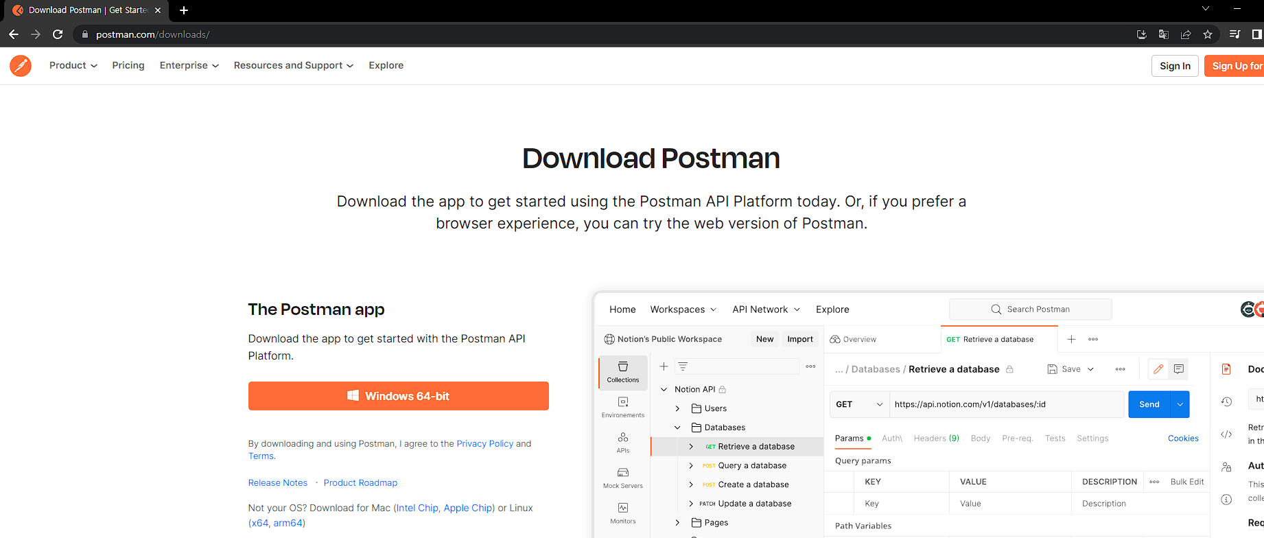Download the Mac Apple Chip version
1264x538 pixels.
click(468, 508)
